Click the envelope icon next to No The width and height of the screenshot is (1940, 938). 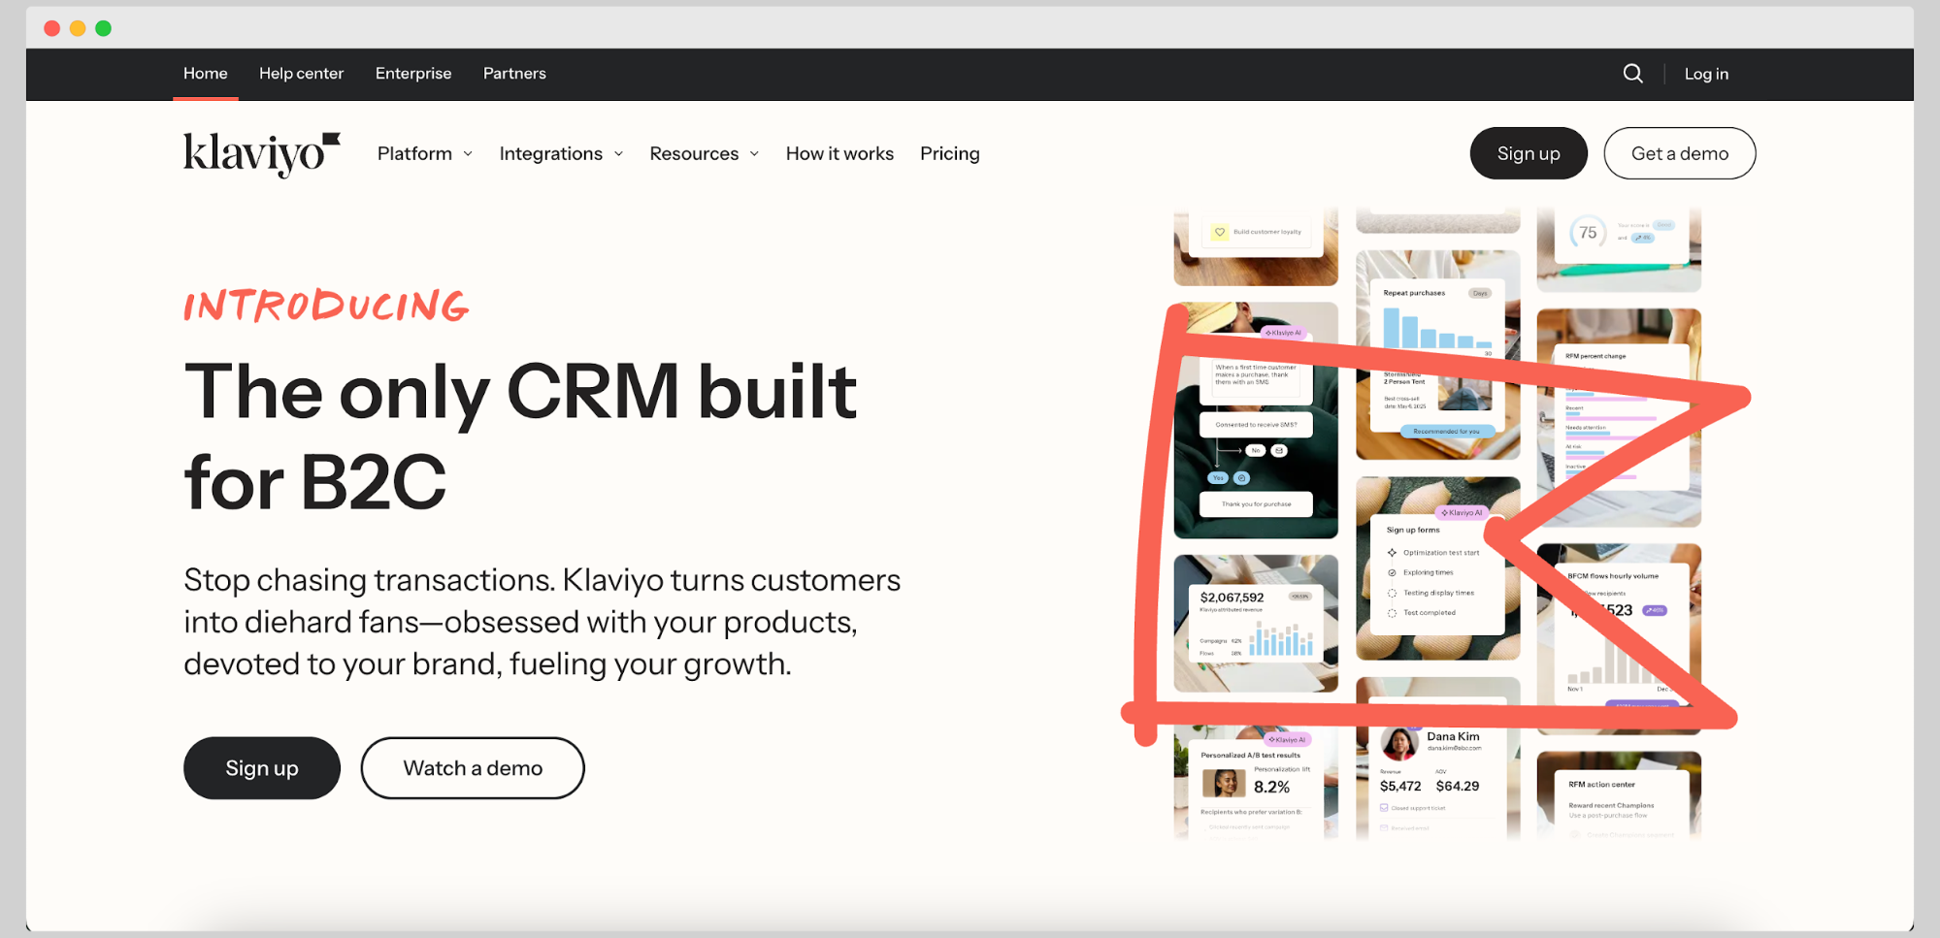pyautogui.click(x=1279, y=451)
